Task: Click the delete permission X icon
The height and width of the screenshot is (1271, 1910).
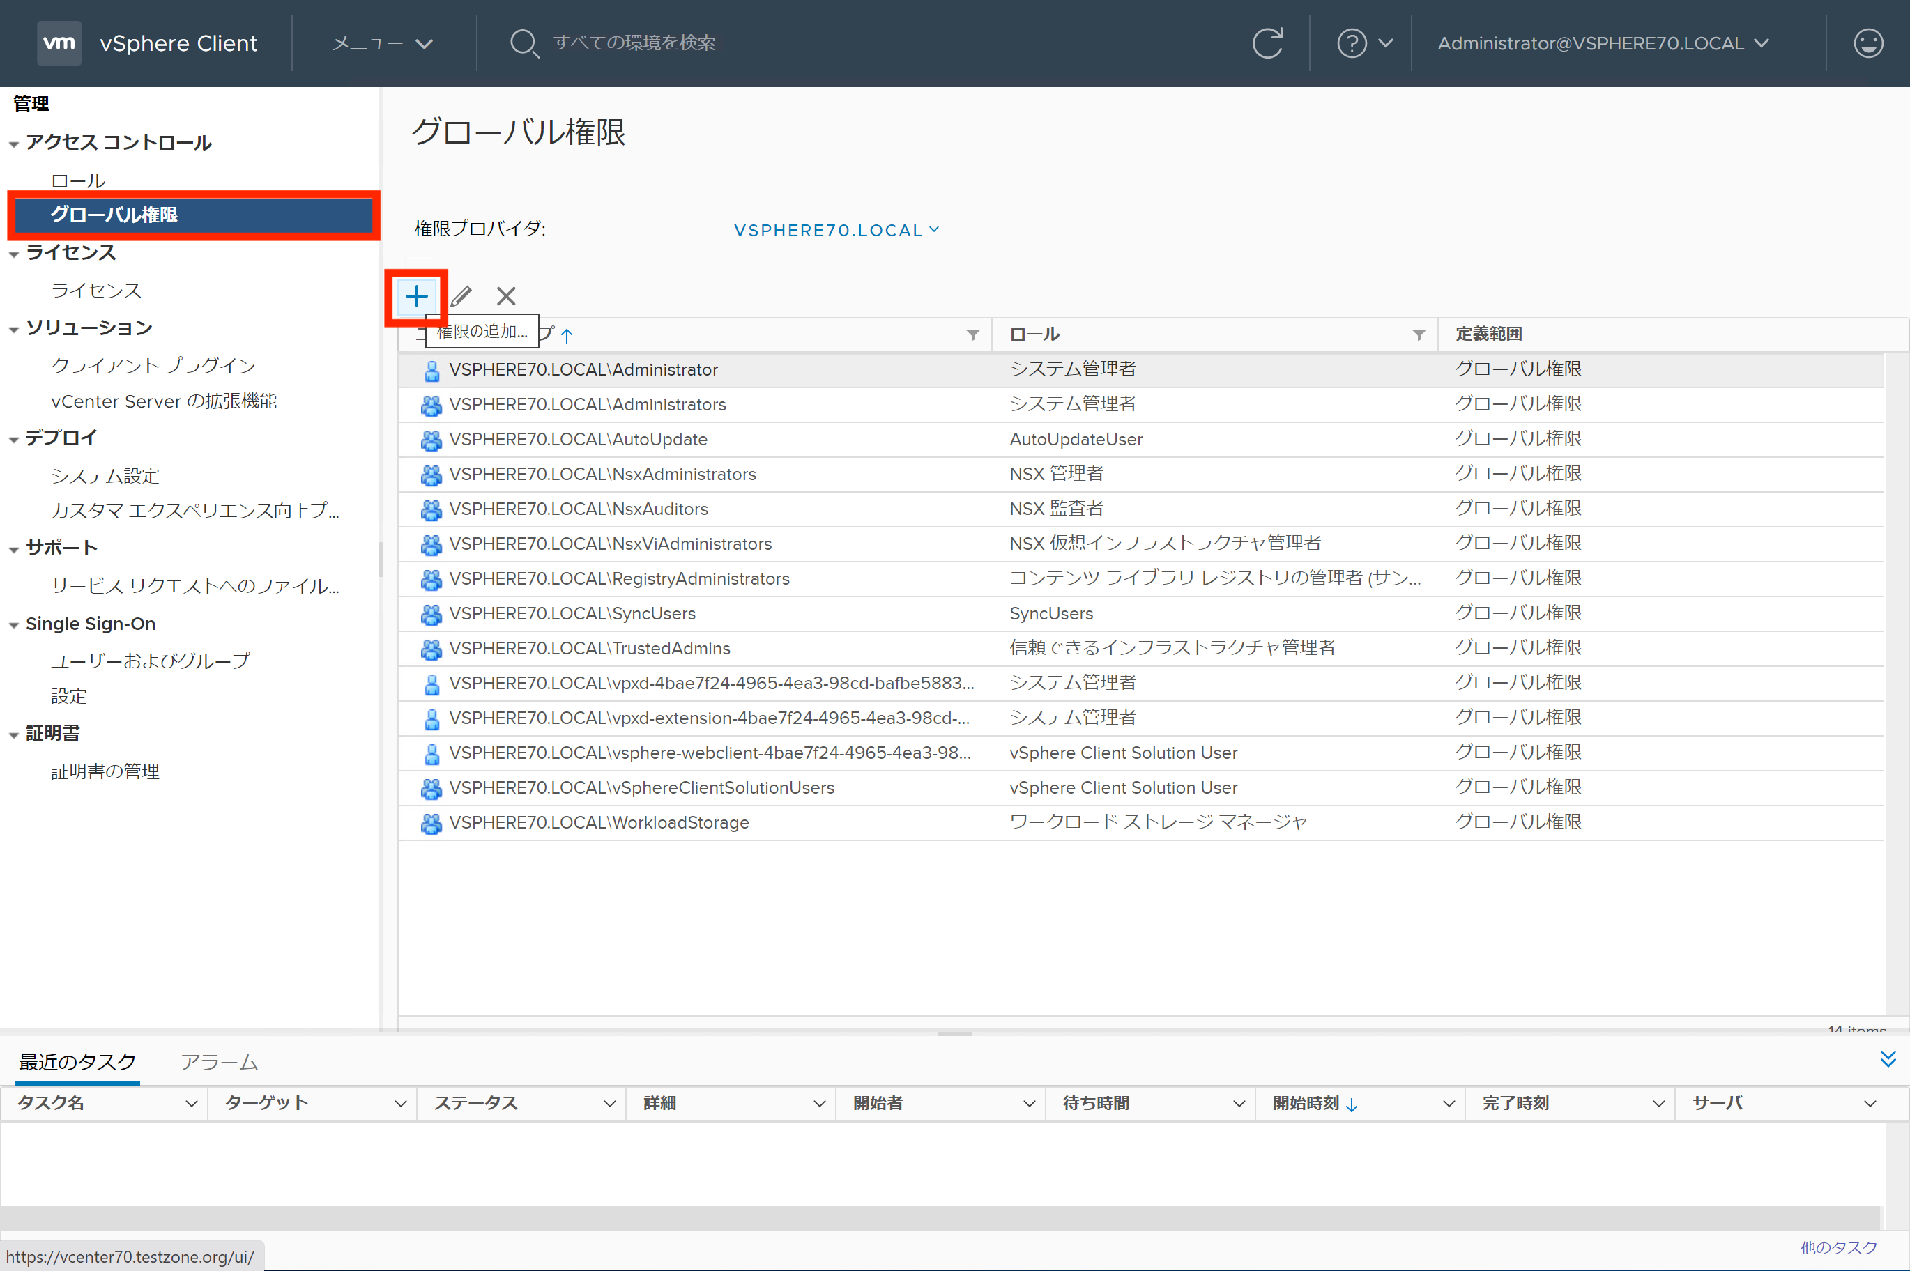Action: click(x=506, y=296)
